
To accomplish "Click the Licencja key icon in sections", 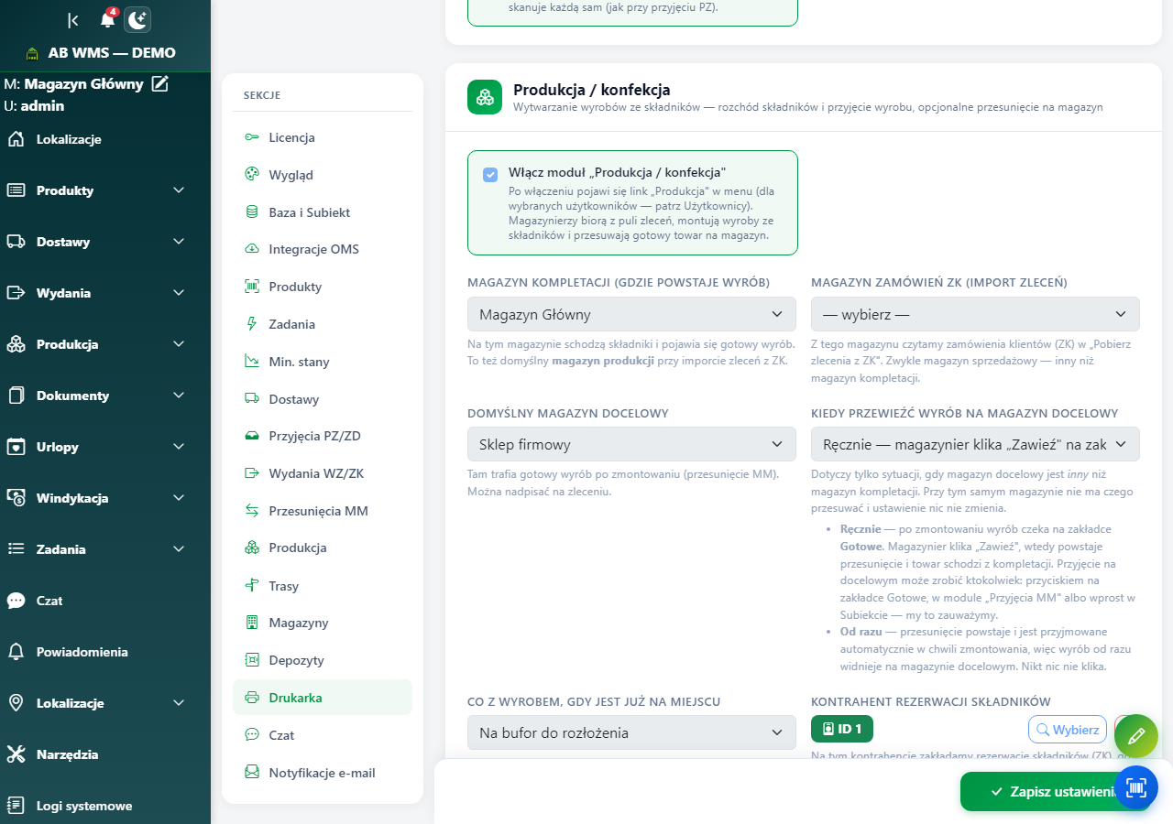I will pyautogui.click(x=252, y=137).
